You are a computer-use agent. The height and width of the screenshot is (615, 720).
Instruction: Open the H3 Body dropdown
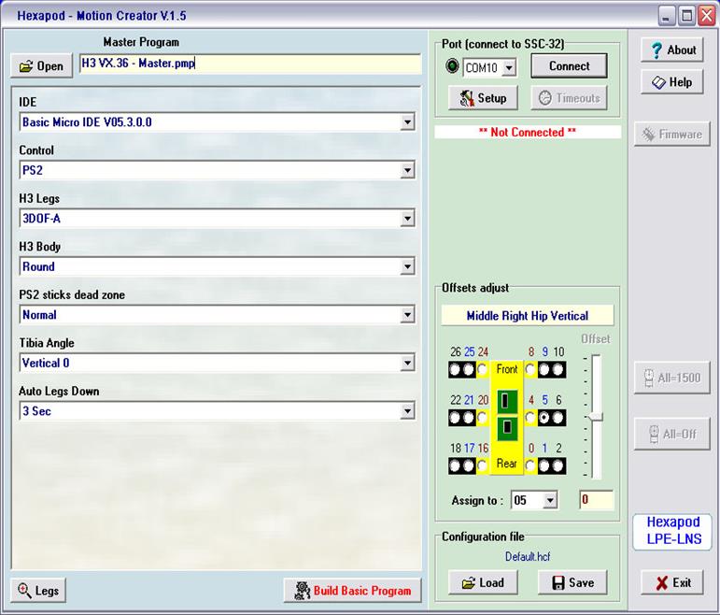pyautogui.click(x=407, y=266)
